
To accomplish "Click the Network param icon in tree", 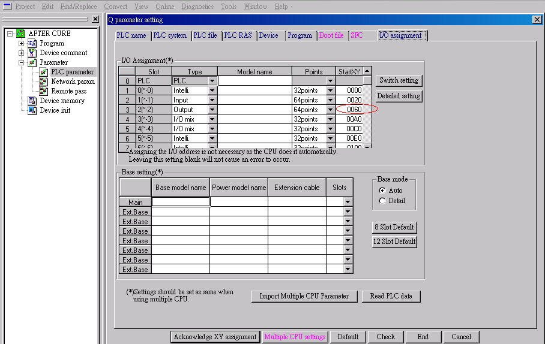I will (x=44, y=82).
